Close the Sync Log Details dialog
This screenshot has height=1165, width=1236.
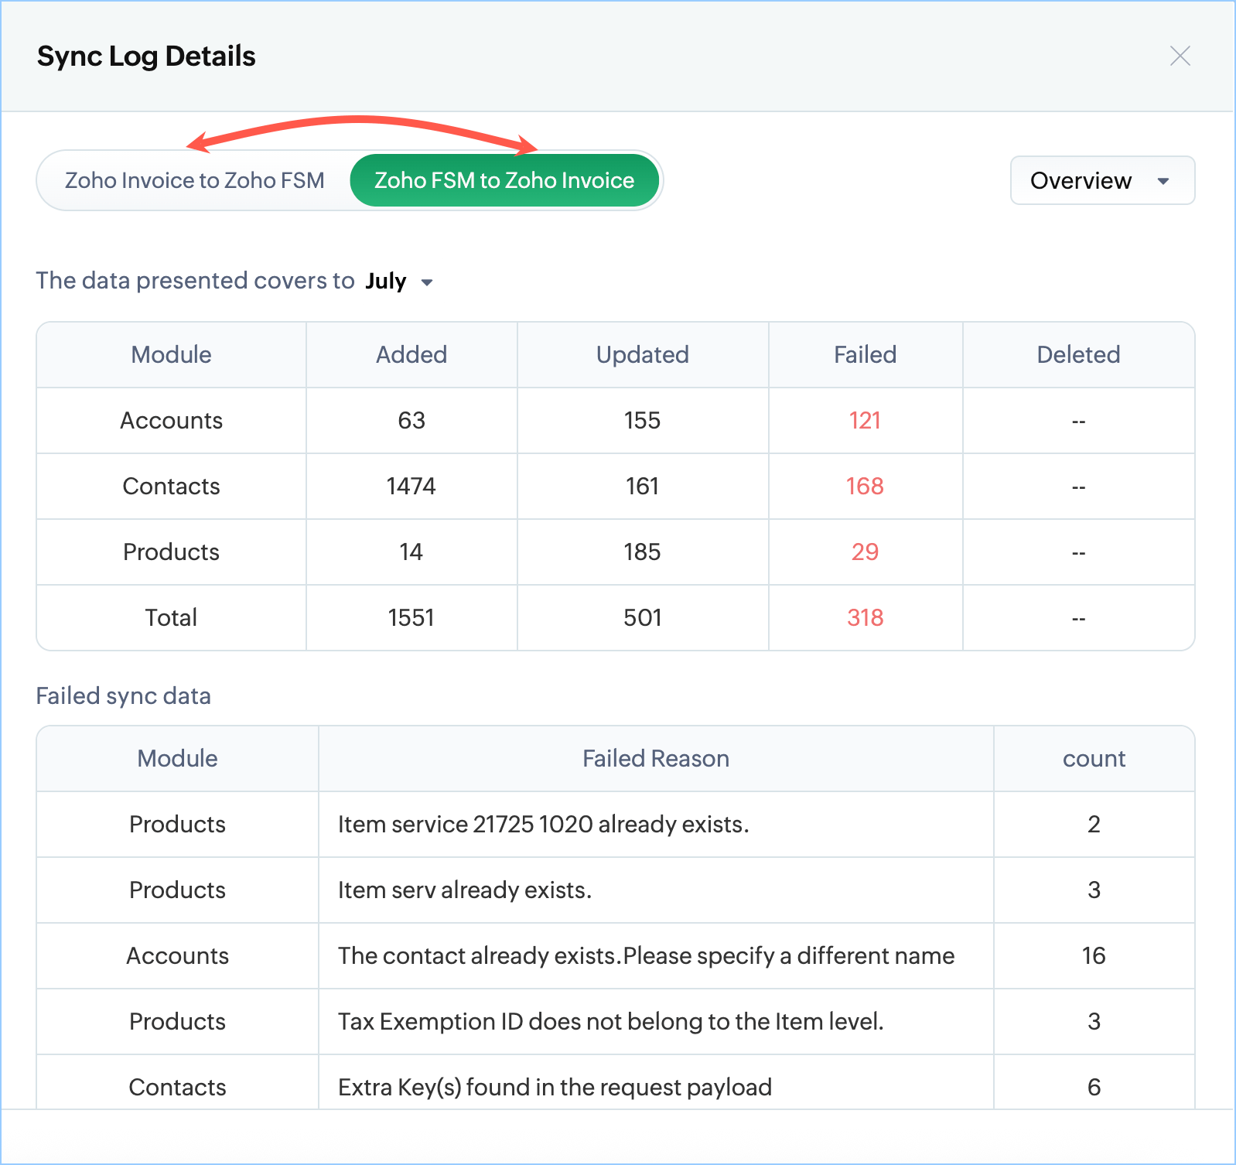[1180, 56]
